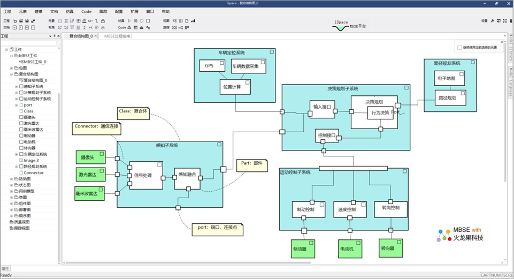
Task: Expand the 包图 folder in tree
Action: point(11,68)
